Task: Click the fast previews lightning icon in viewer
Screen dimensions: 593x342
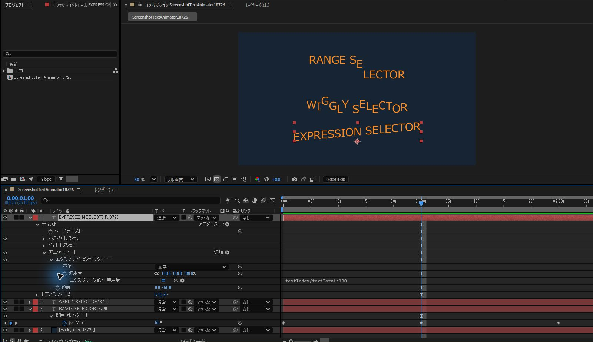Action: pyautogui.click(x=208, y=180)
